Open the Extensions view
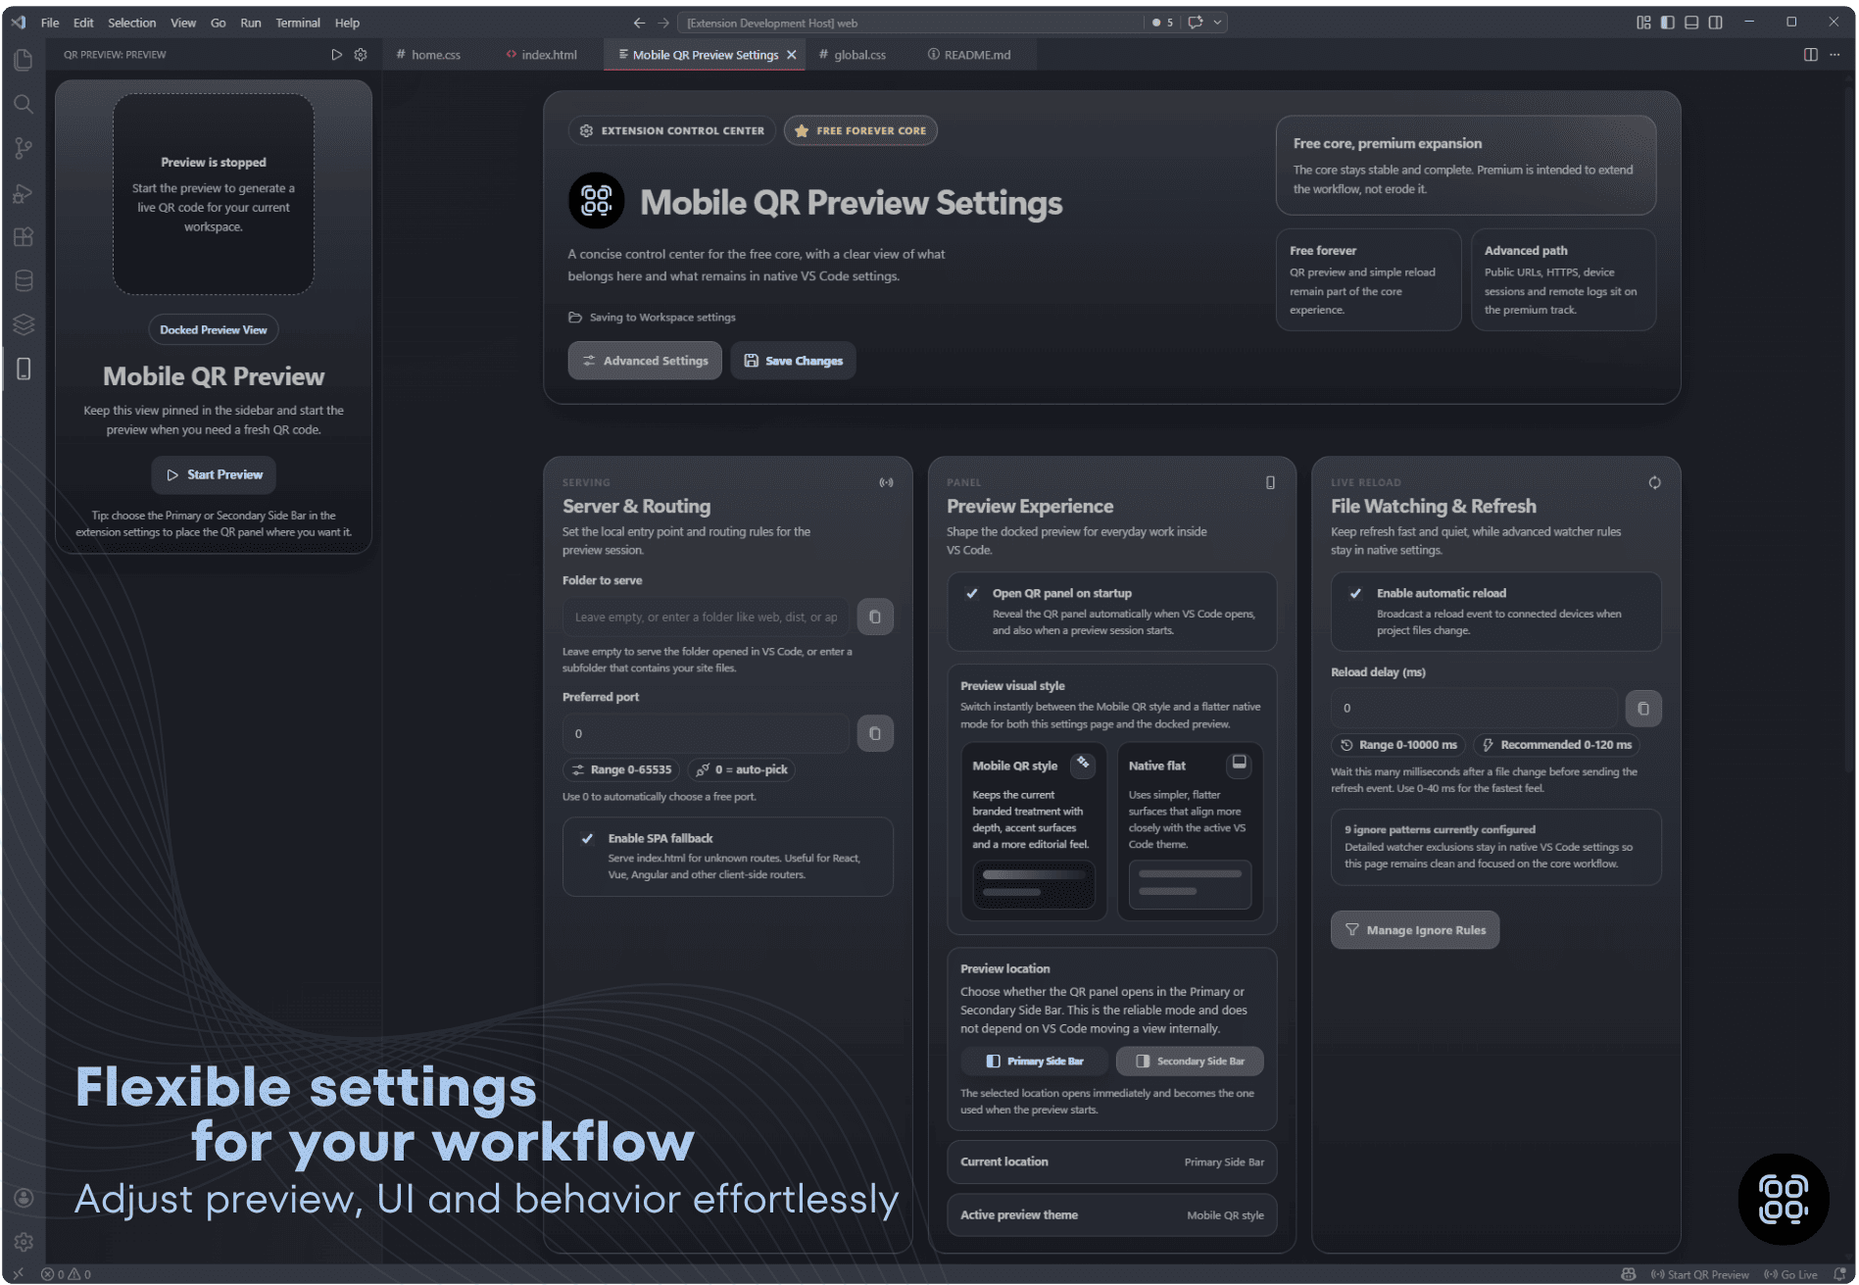 23,237
